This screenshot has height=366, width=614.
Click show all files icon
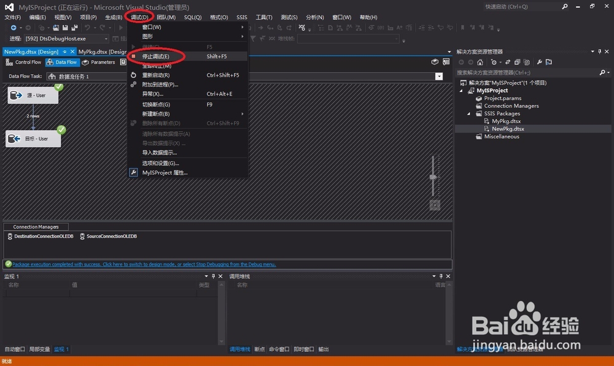click(x=527, y=62)
